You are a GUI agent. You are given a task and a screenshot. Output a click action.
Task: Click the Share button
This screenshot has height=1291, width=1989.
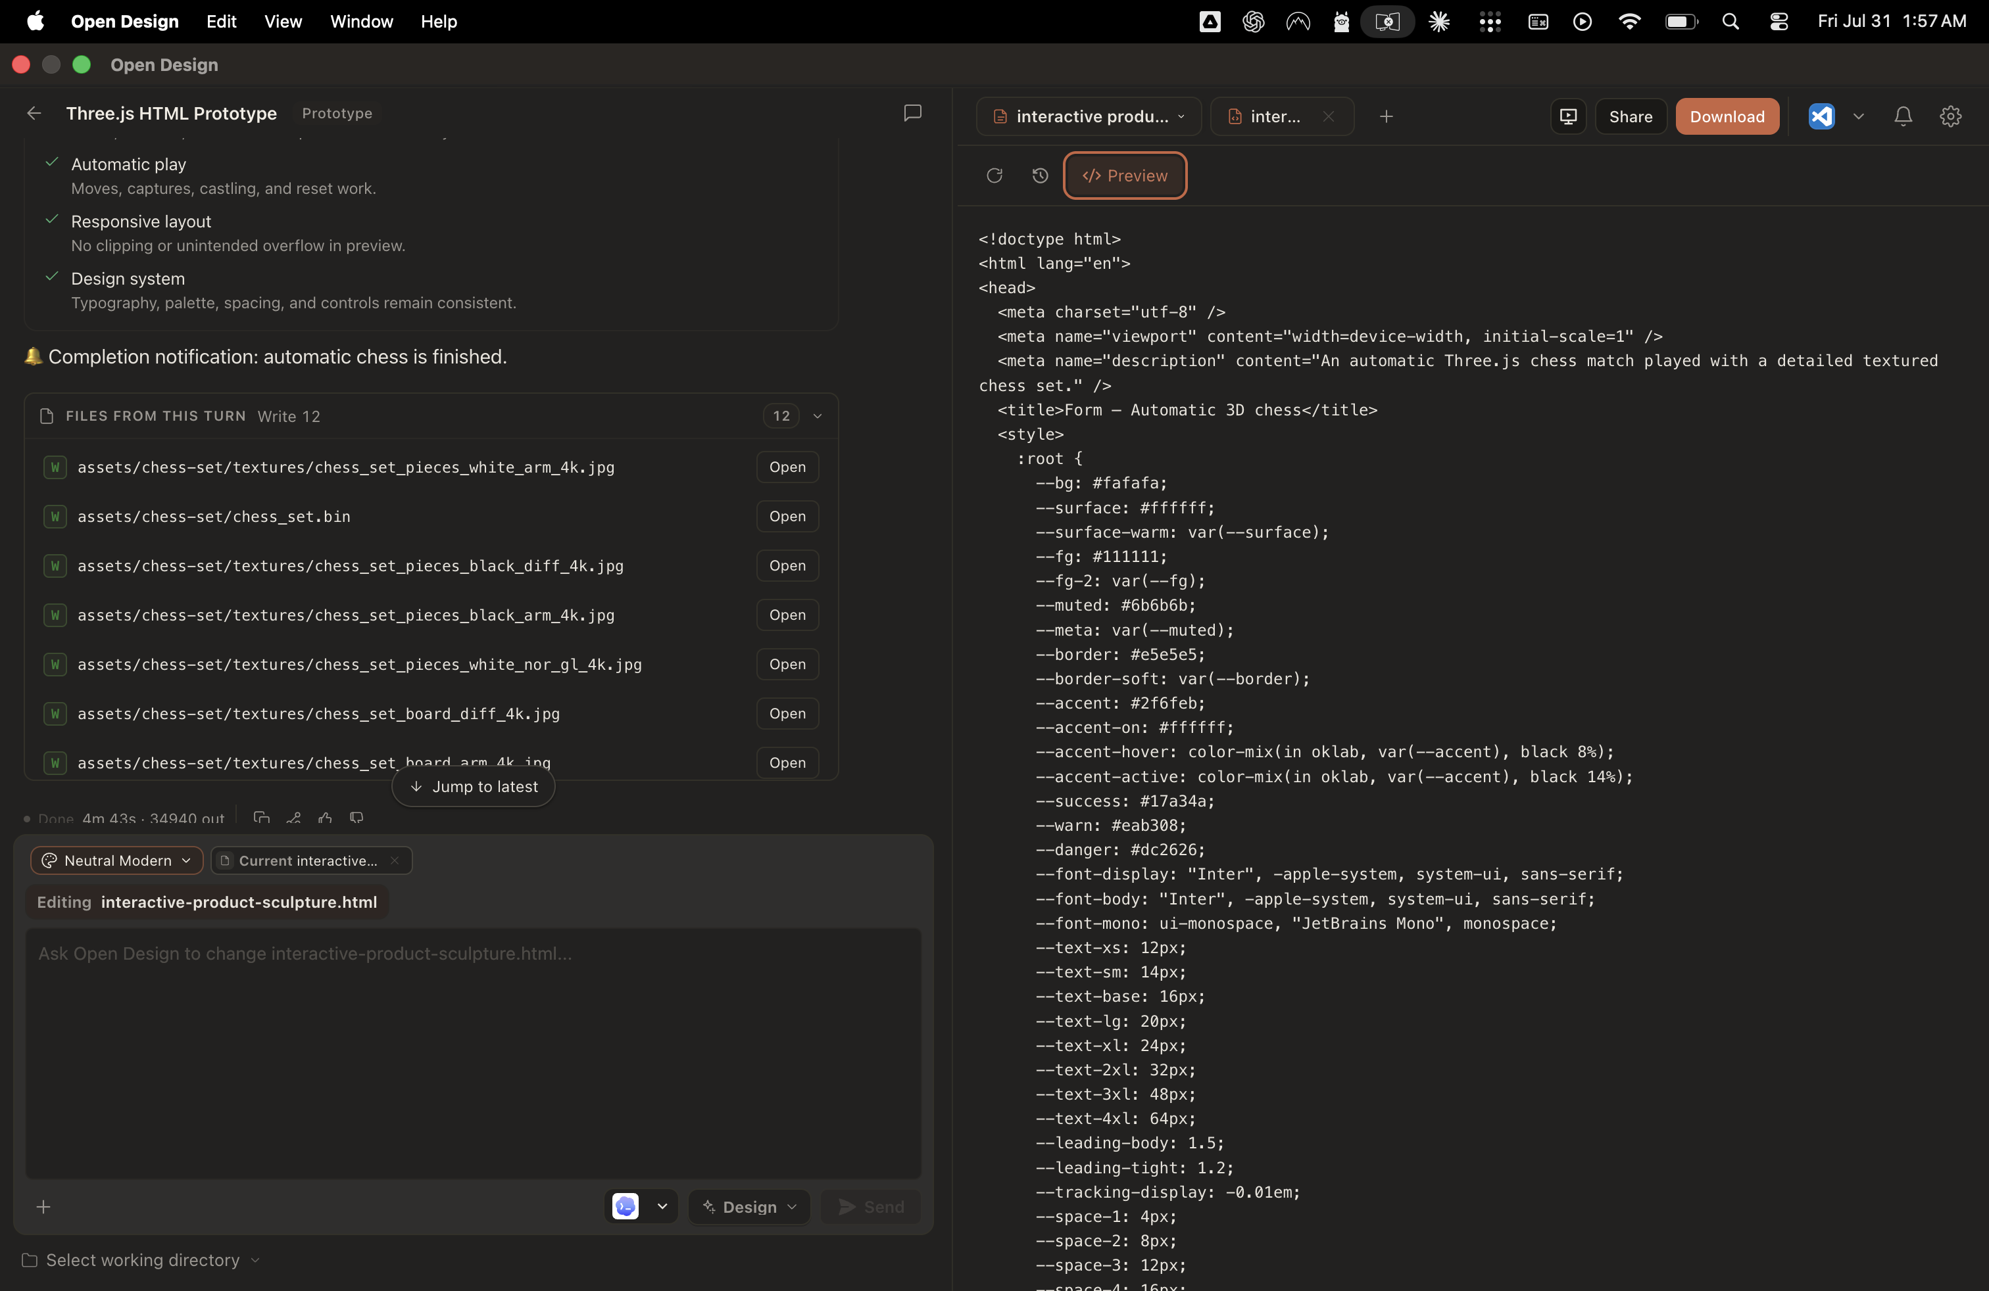[1631, 116]
